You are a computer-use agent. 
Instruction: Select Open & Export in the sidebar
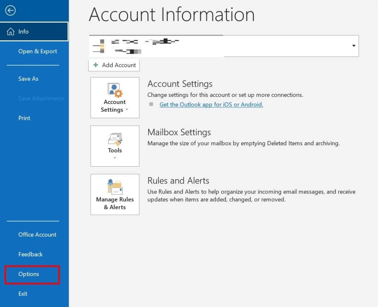pyautogui.click(x=37, y=51)
